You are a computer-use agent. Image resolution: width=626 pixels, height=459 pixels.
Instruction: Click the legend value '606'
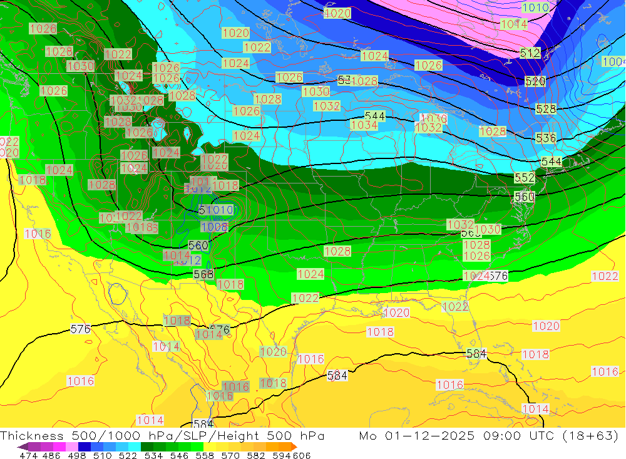pos(302,455)
